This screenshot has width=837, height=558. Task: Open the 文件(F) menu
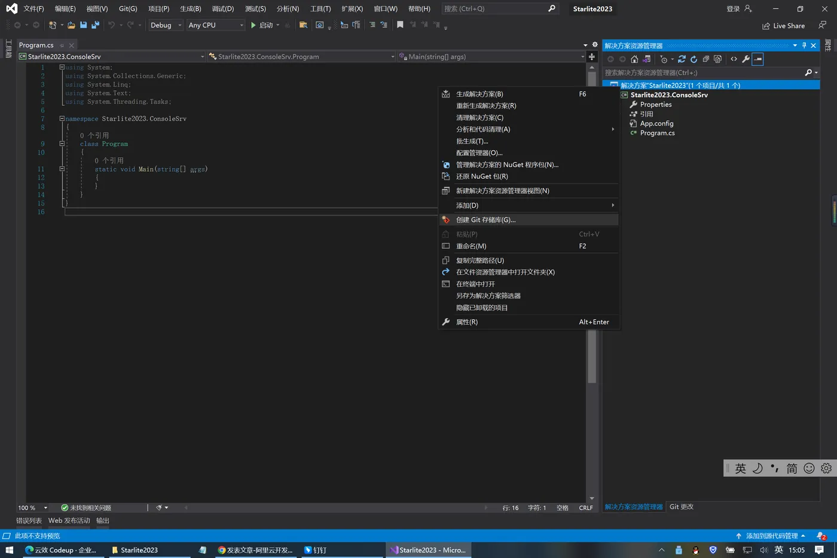click(x=33, y=8)
